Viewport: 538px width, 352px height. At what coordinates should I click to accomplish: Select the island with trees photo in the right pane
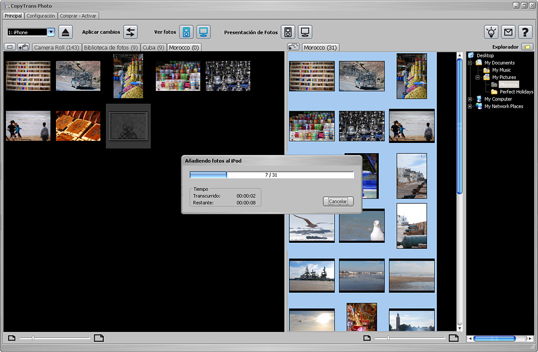pos(312,276)
